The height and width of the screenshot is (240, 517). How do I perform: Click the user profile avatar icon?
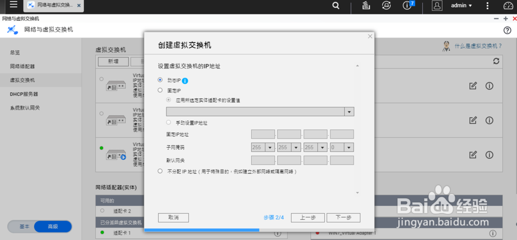pos(436,5)
